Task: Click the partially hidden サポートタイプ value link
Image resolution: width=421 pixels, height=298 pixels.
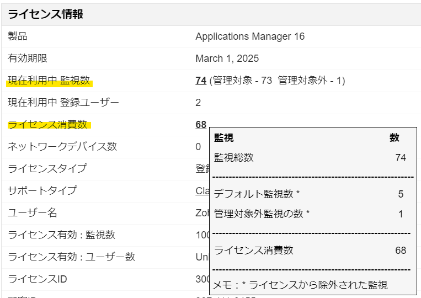Action: coord(202,191)
